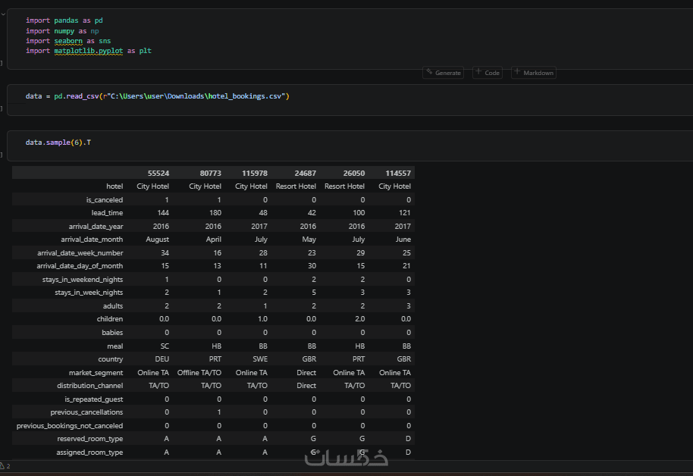Select column header 114557 in output table

[397, 174]
